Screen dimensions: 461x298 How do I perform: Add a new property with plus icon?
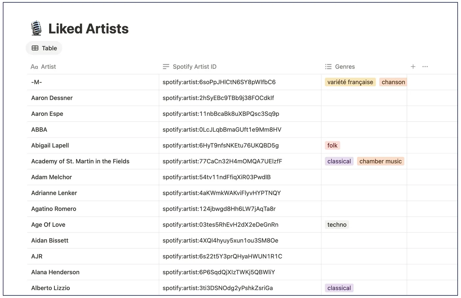[x=413, y=67]
